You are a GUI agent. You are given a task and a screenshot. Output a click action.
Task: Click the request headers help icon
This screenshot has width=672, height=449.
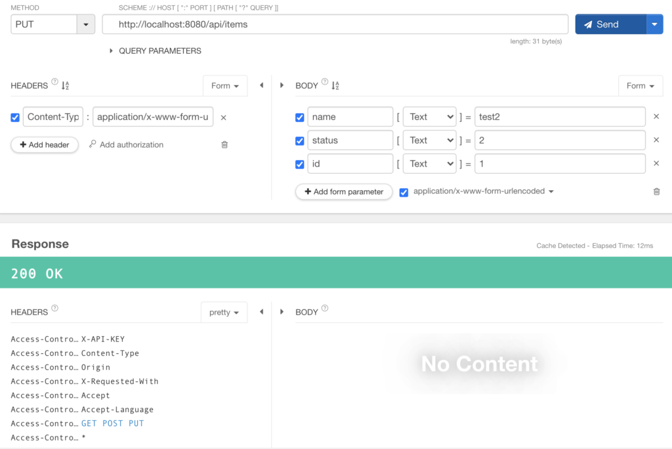coord(54,82)
